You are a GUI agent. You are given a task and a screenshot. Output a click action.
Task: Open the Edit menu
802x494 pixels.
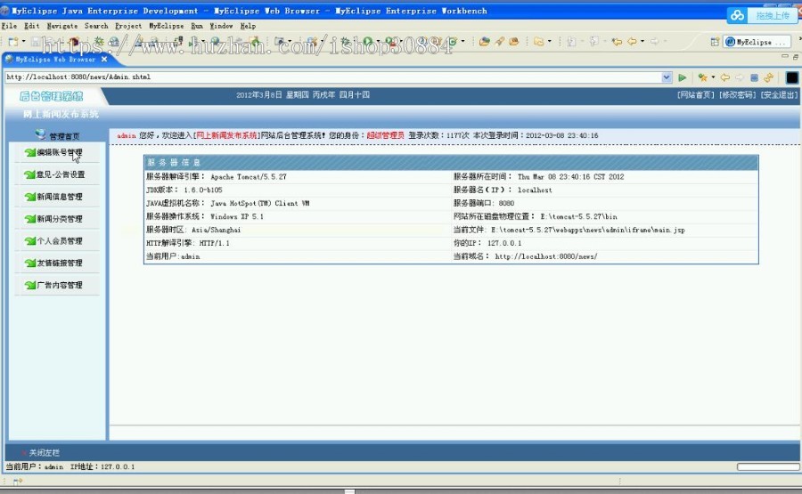click(32, 26)
